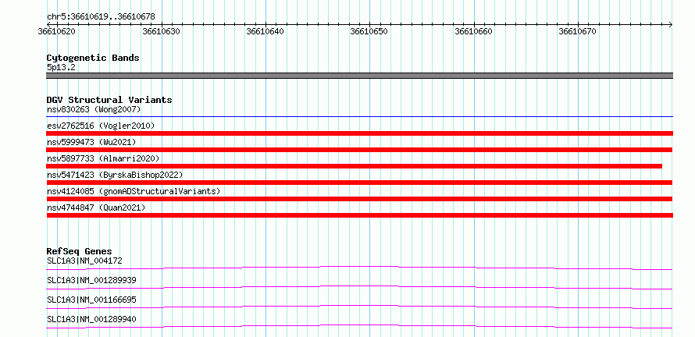Click the chr5:36610619..36610678 region label
695x337 pixels.
(x=101, y=17)
